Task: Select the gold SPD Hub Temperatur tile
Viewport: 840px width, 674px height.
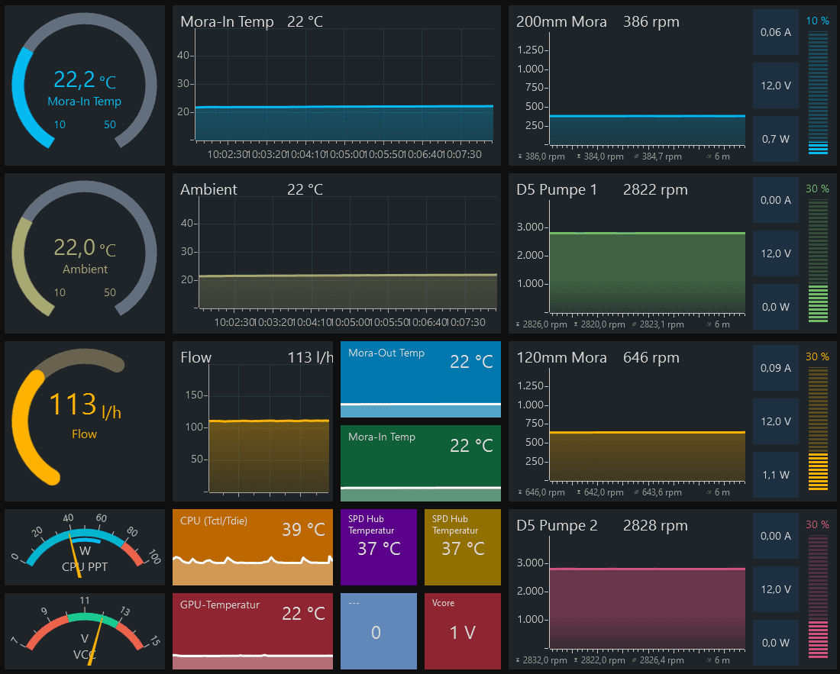Action: (463, 547)
